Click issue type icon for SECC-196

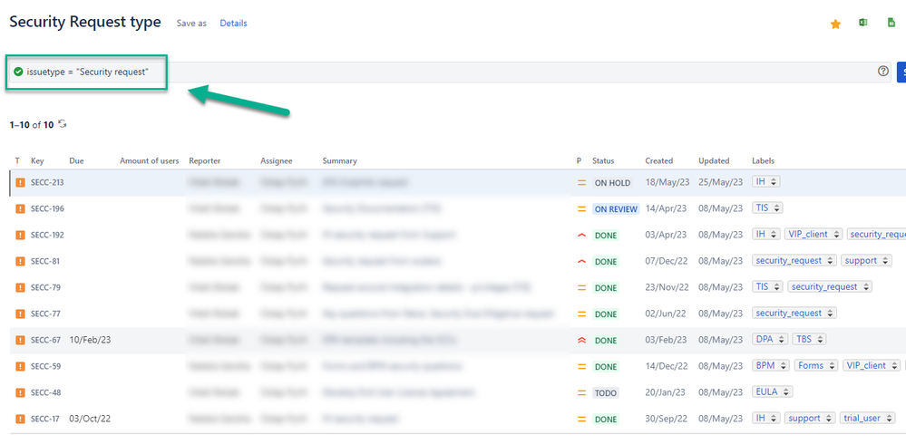click(20, 209)
